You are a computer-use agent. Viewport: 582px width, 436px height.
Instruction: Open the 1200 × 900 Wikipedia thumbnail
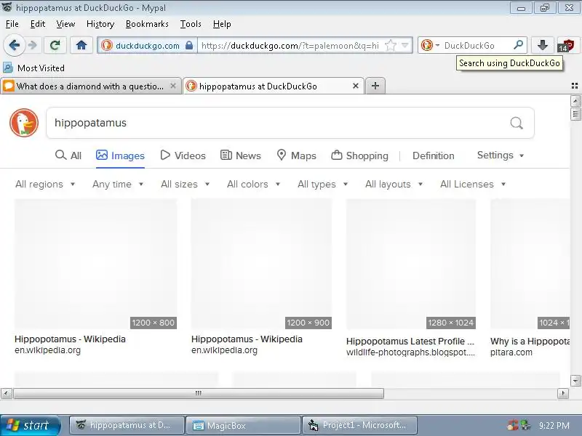point(261,264)
